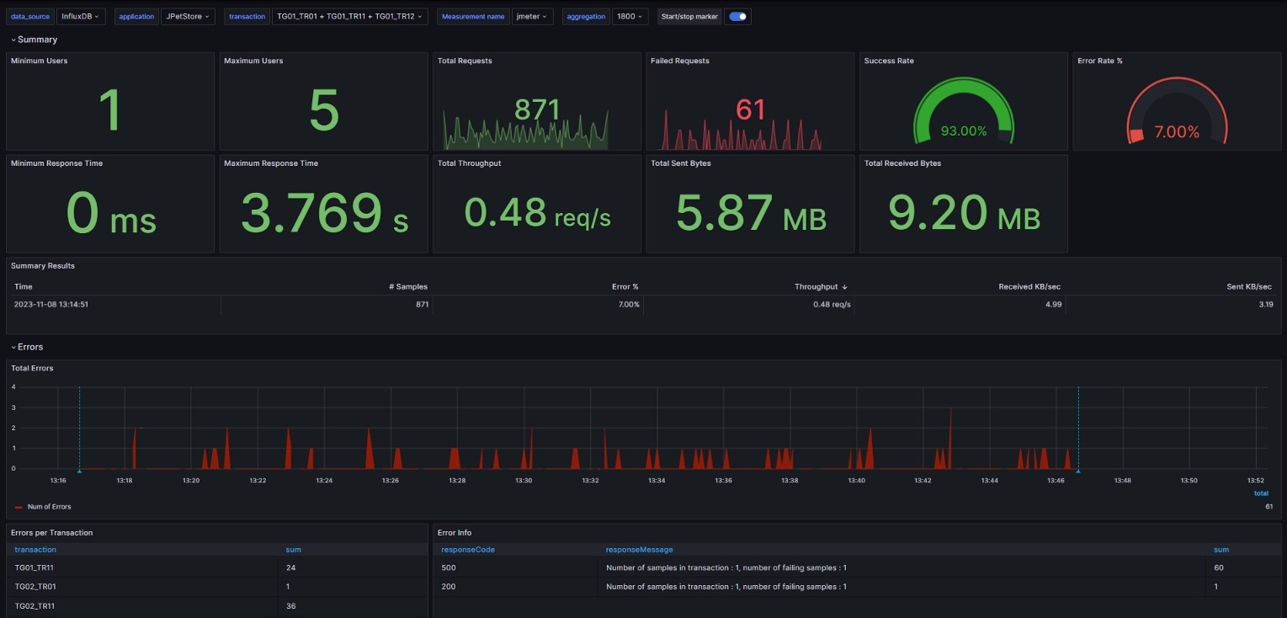
Task: Click the Num of Errors legend swatch
Action: (19, 507)
